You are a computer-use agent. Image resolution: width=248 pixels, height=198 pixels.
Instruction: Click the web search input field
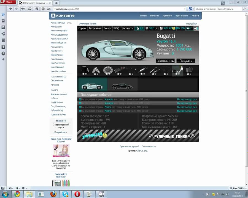219,9
